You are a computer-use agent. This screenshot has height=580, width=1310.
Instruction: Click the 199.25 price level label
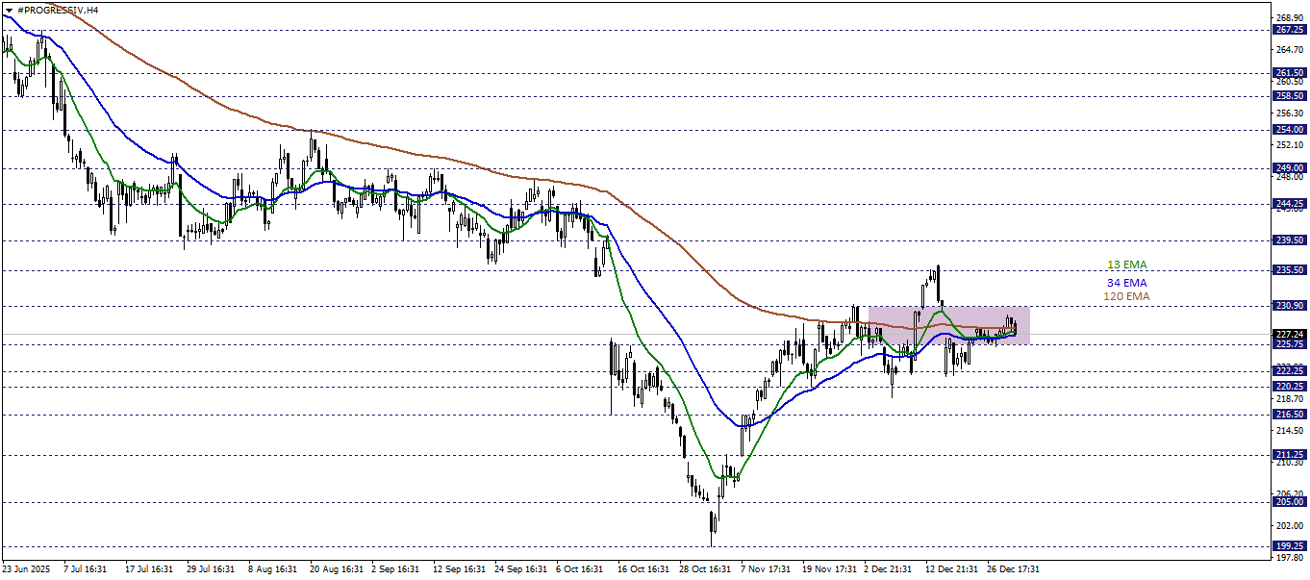click(1288, 546)
